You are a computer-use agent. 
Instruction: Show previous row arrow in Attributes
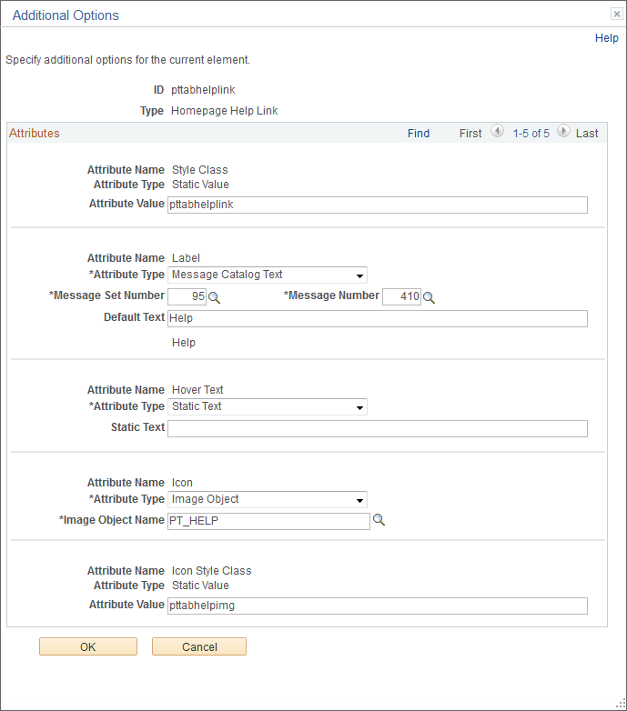[x=497, y=132]
